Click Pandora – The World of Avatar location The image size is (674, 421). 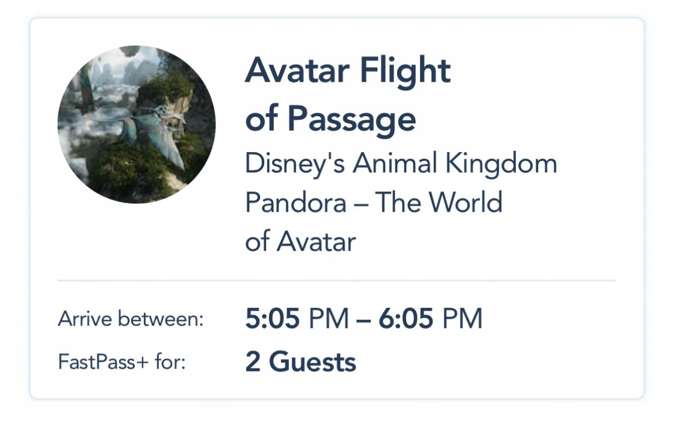coord(374,222)
